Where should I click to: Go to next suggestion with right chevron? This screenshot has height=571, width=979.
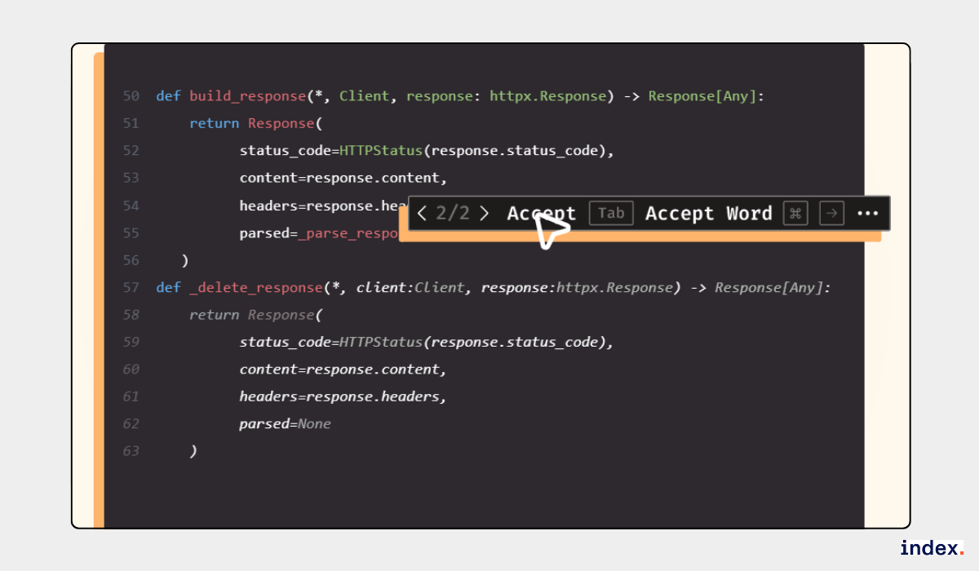tap(485, 214)
